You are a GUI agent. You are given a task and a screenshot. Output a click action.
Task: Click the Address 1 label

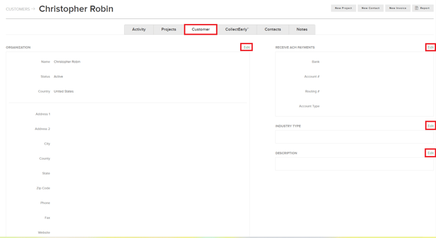[43, 114]
